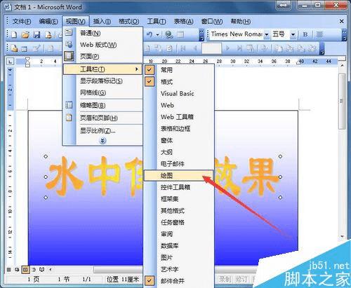Click the New blank document icon
The height and width of the screenshot is (288, 351).
coord(14,35)
